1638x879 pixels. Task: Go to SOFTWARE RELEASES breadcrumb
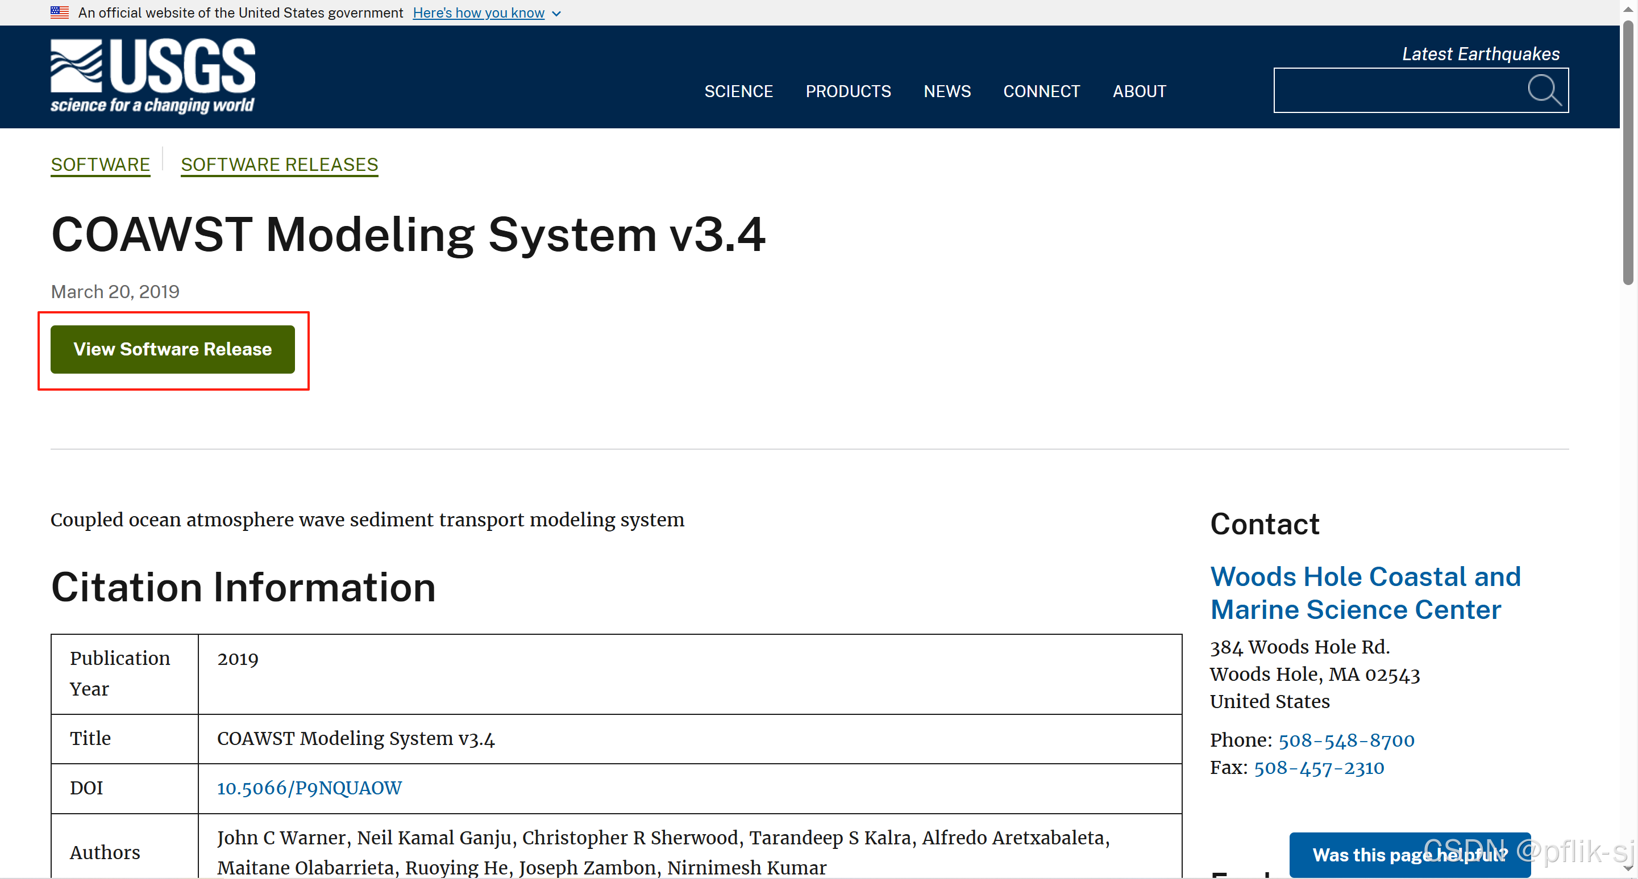pos(279,165)
